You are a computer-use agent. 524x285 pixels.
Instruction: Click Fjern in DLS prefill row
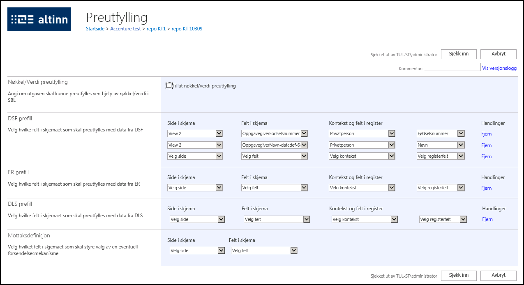pyautogui.click(x=487, y=219)
